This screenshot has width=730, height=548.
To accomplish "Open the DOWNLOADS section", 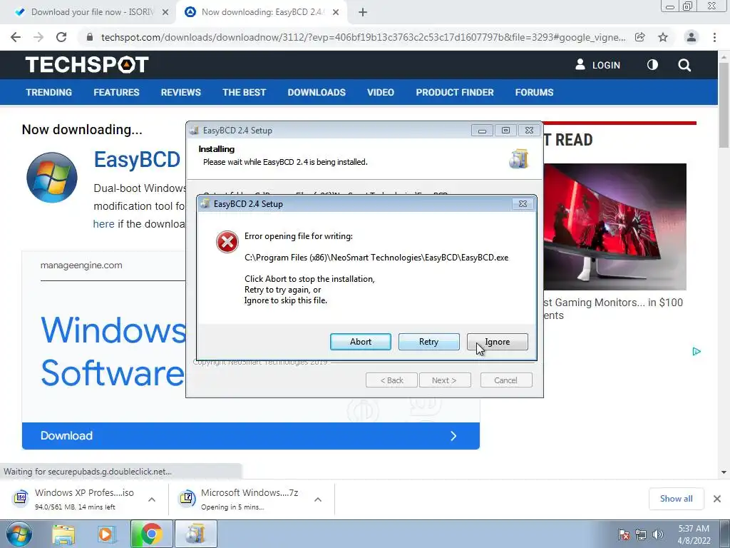I will click(317, 92).
